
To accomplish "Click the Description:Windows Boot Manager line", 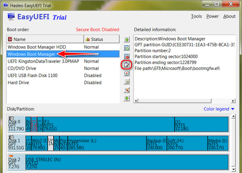I will coord(170,39).
